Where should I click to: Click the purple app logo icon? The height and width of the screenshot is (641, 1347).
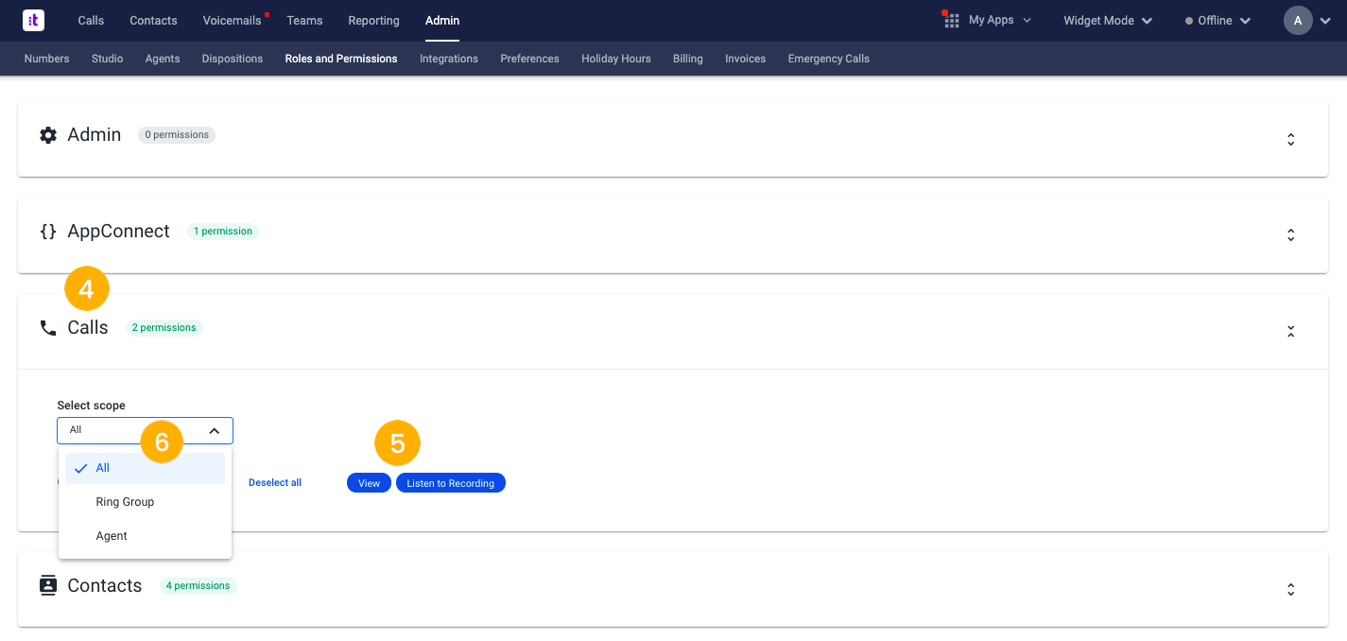coord(33,20)
